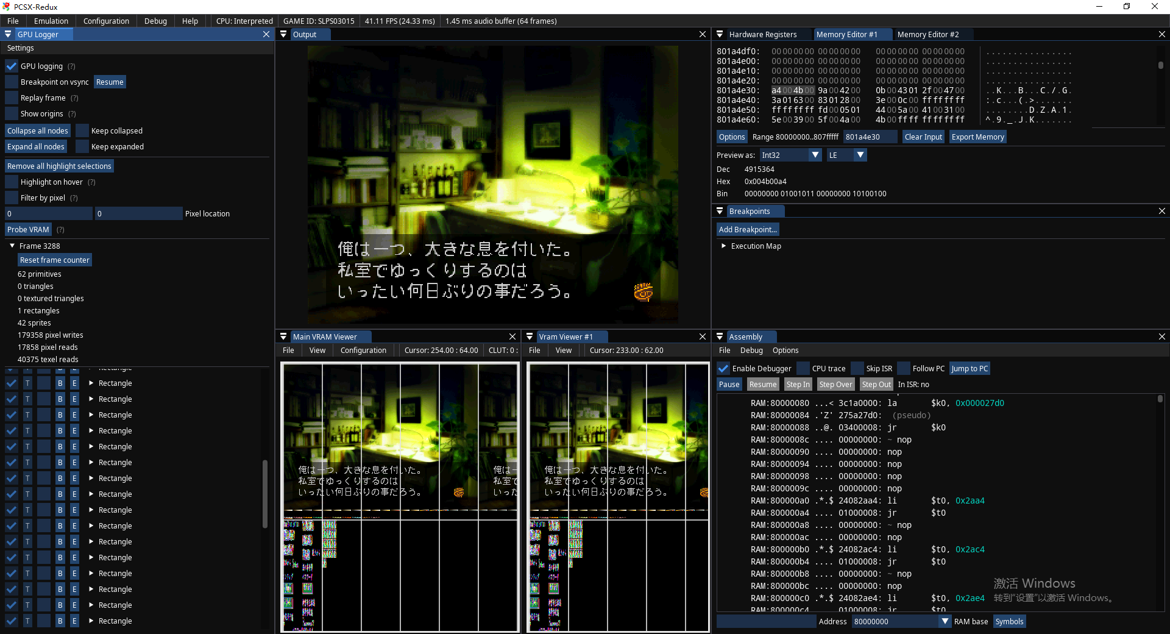Click Jump to PC button

[970, 369]
